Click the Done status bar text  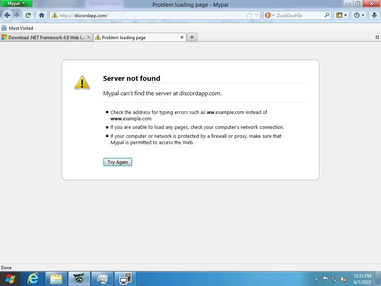pos(6,267)
